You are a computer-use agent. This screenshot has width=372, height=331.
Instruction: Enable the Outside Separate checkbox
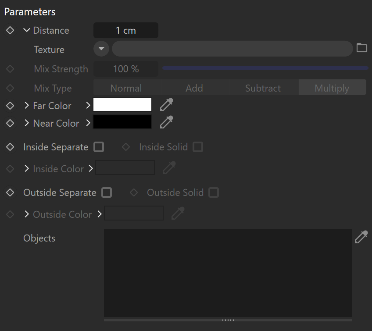pos(107,192)
